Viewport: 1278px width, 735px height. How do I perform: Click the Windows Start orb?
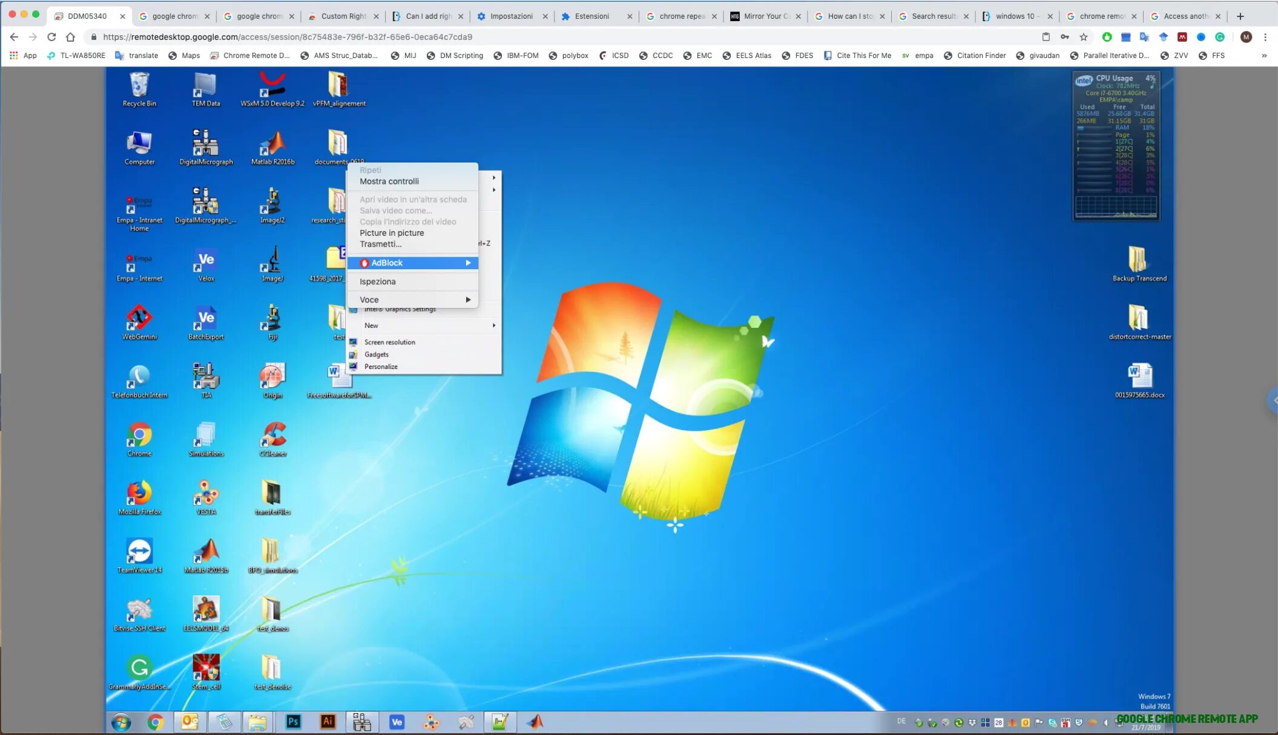click(x=121, y=722)
